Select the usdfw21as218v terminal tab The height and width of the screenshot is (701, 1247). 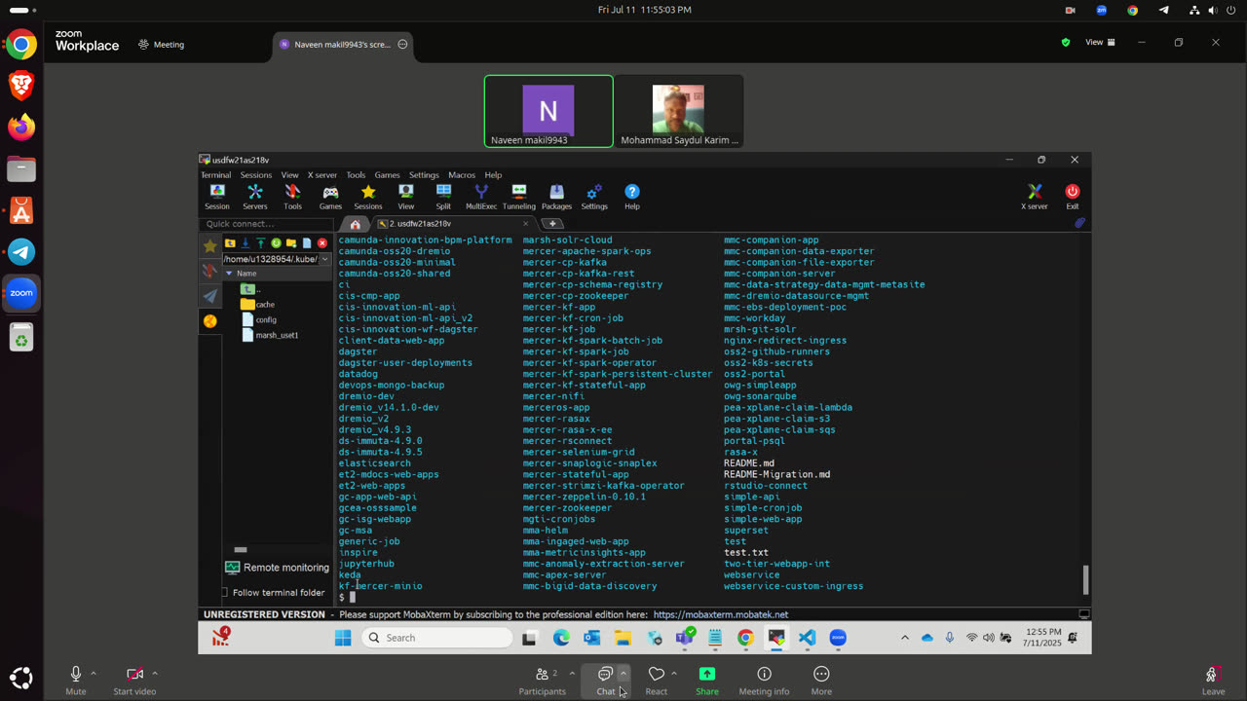click(453, 224)
